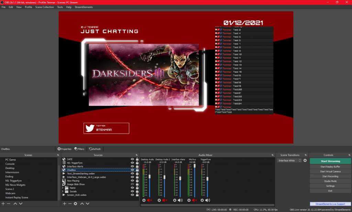Open Desktop Audio settings gear
The image size is (352, 212).
(144, 200)
